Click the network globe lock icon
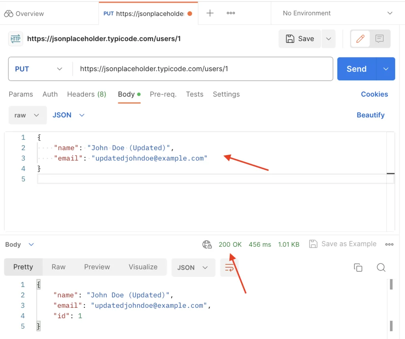 click(207, 244)
